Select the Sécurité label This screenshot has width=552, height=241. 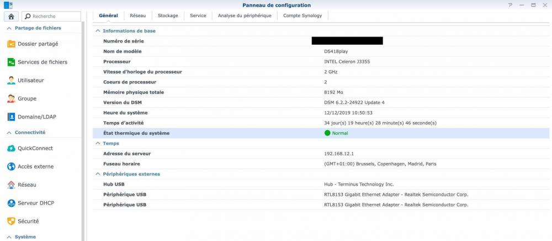click(28, 222)
